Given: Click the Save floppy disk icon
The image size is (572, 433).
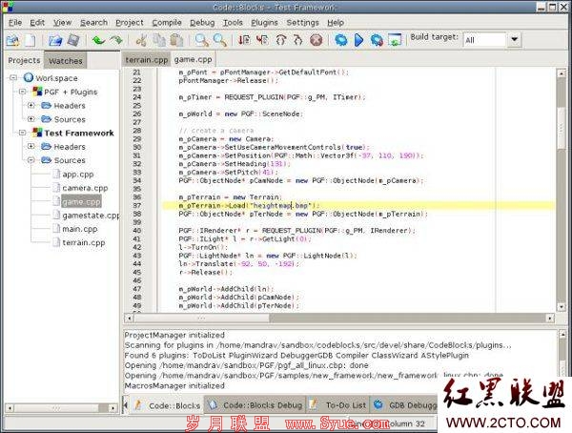Looking at the screenshot, I should coord(73,40).
